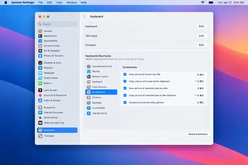Open the Edit menu
The height and width of the screenshot is (165, 248).
[x=50, y=2]
